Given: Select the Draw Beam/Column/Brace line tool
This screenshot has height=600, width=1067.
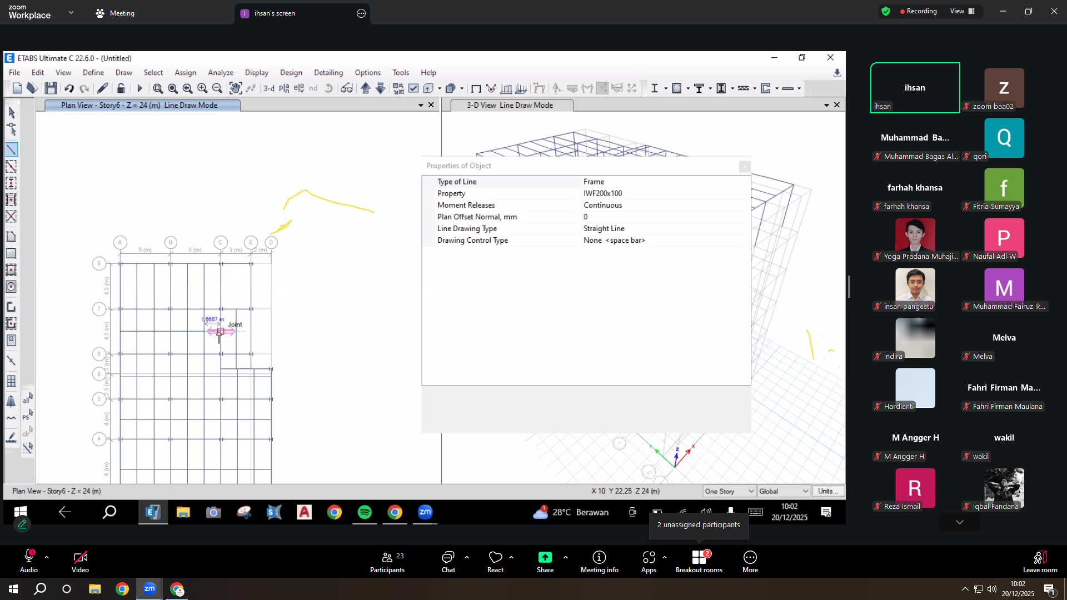Looking at the screenshot, I should point(12,149).
